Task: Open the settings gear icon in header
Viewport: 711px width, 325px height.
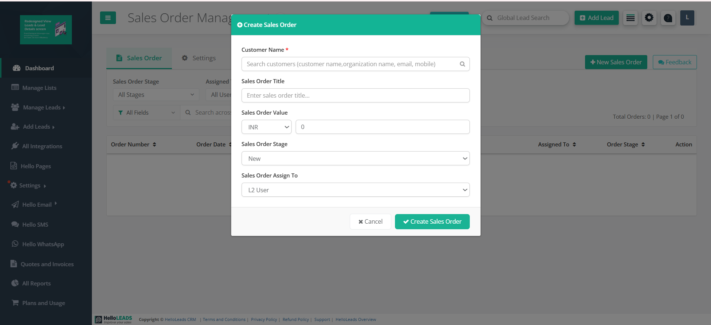Action: pyautogui.click(x=649, y=18)
